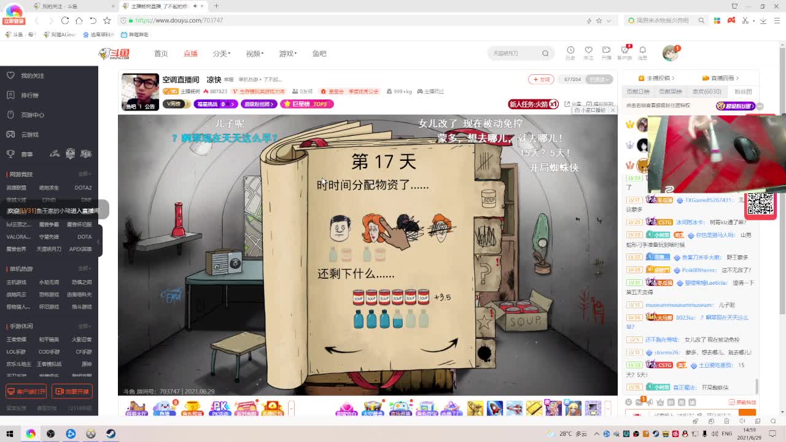Toggle the horn mute icon in the chat toolbar
786x442 pixels.
649,402
